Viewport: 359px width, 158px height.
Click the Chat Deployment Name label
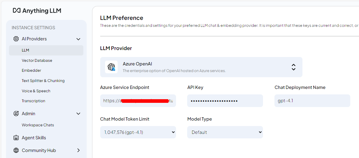coord(300,87)
